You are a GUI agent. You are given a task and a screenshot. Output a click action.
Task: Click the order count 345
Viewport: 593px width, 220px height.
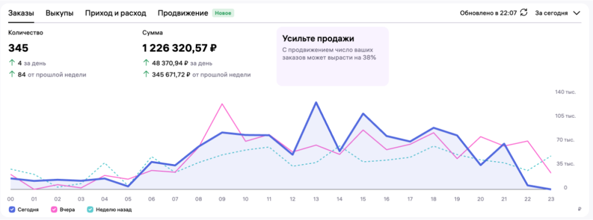[19, 48]
